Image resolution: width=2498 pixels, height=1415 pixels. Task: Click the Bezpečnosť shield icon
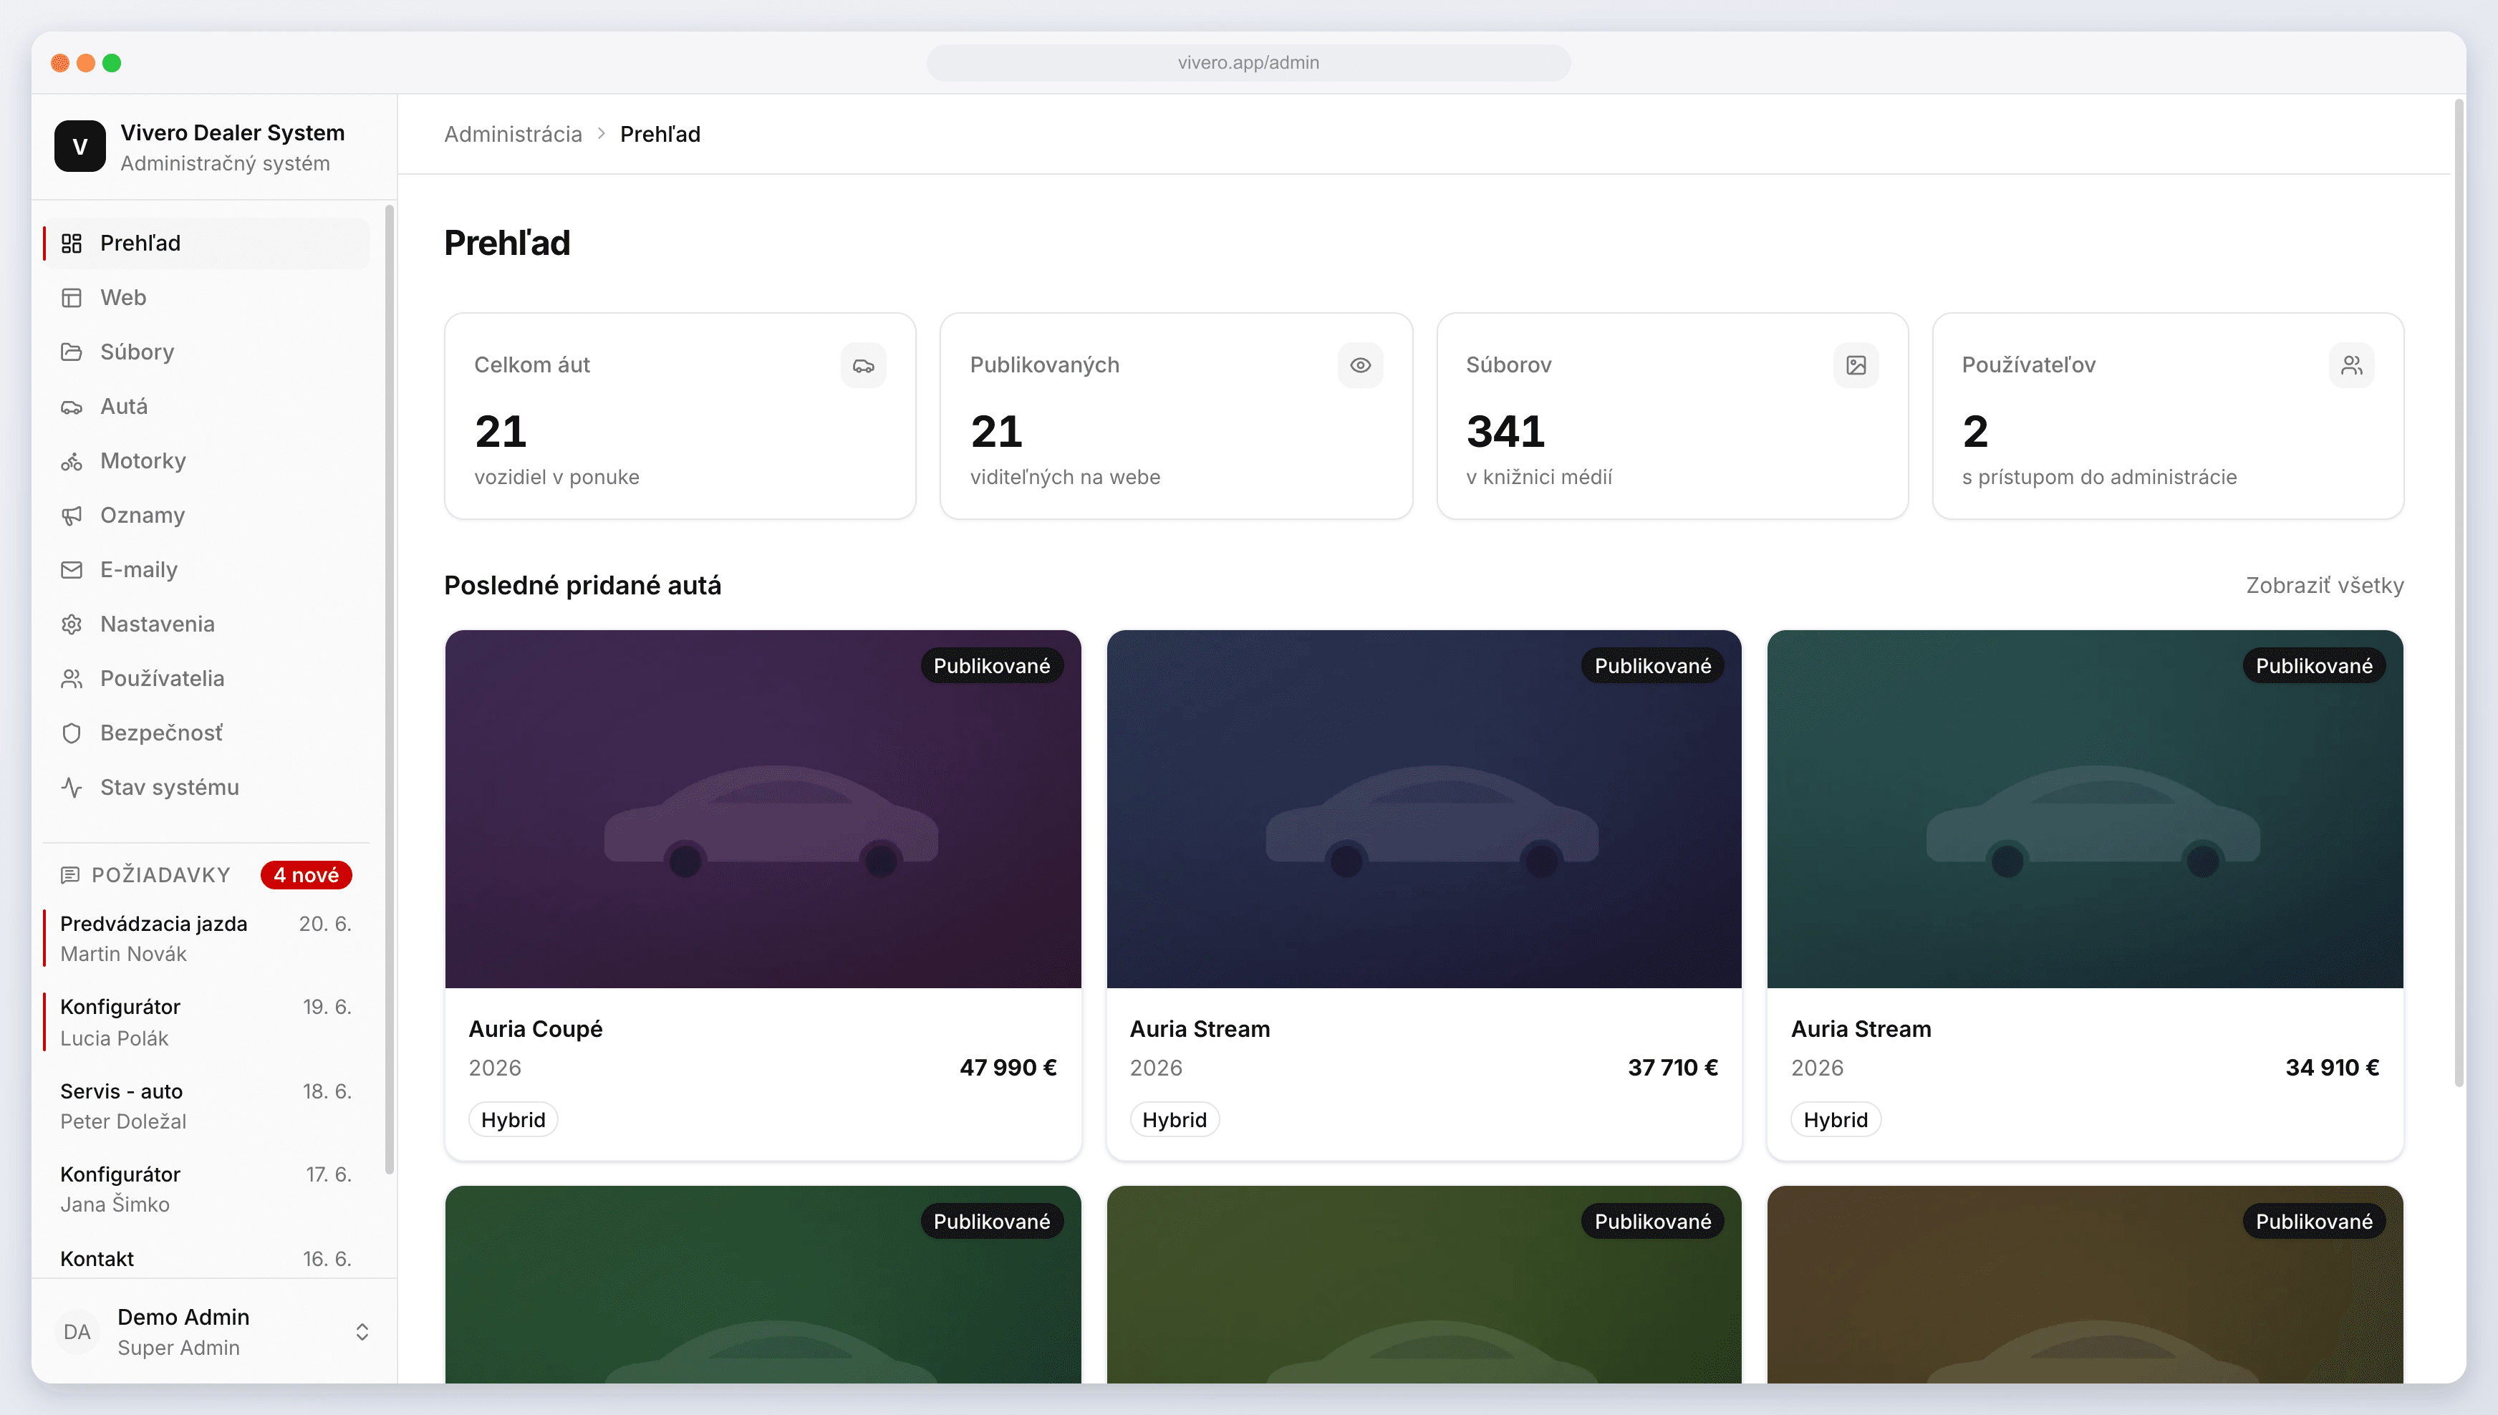(x=72, y=733)
